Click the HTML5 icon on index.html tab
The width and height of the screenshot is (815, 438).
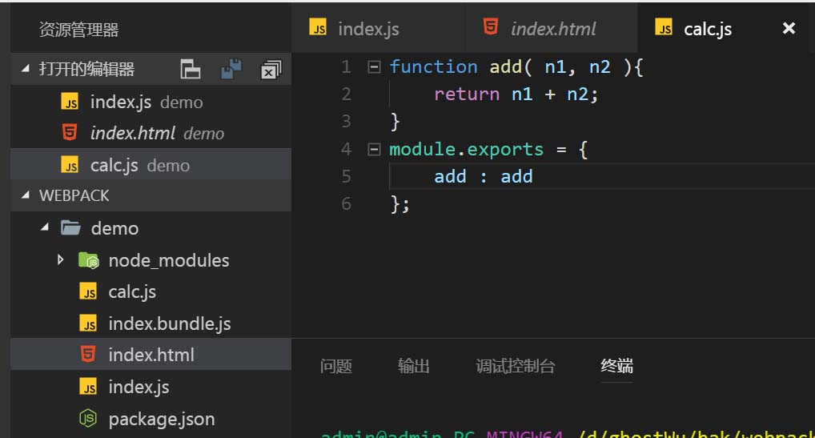[491, 26]
